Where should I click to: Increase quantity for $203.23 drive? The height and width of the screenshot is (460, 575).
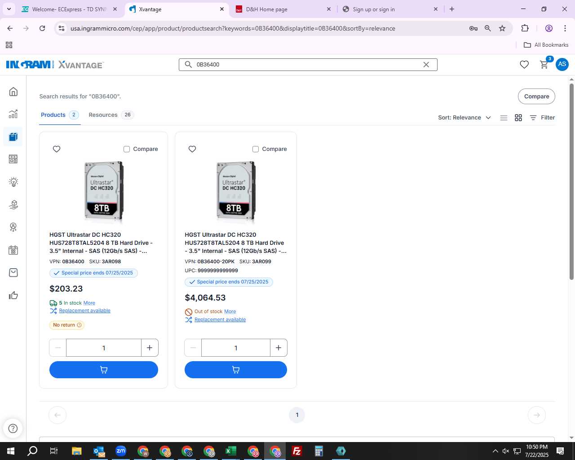tap(150, 348)
